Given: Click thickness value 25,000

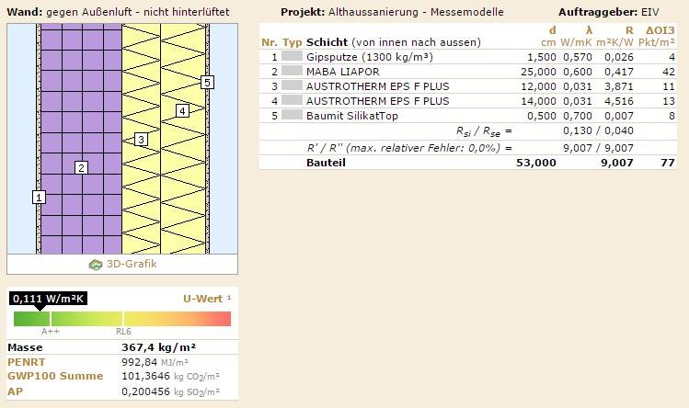Looking at the screenshot, I should [538, 72].
